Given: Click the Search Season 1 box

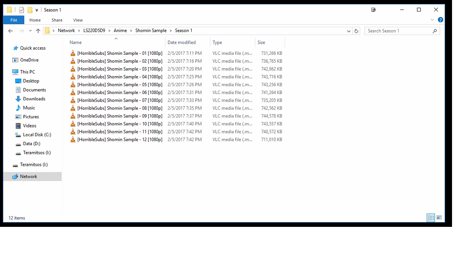Looking at the screenshot, I should (402, 31).
